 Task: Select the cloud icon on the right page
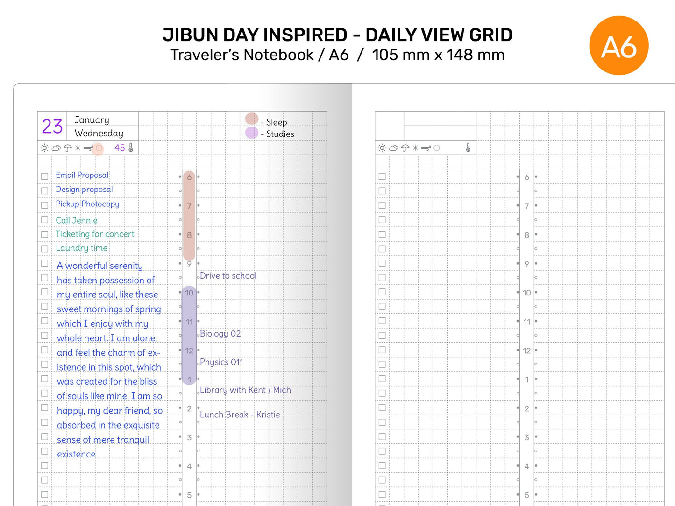pyautogui.click(x=394, y=148)
